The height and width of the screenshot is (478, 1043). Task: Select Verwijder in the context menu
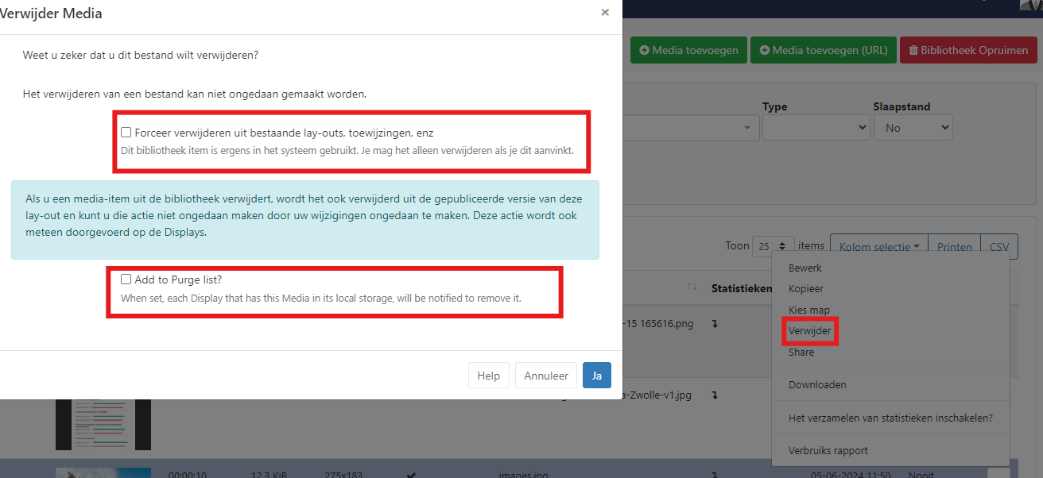[809, 331]
